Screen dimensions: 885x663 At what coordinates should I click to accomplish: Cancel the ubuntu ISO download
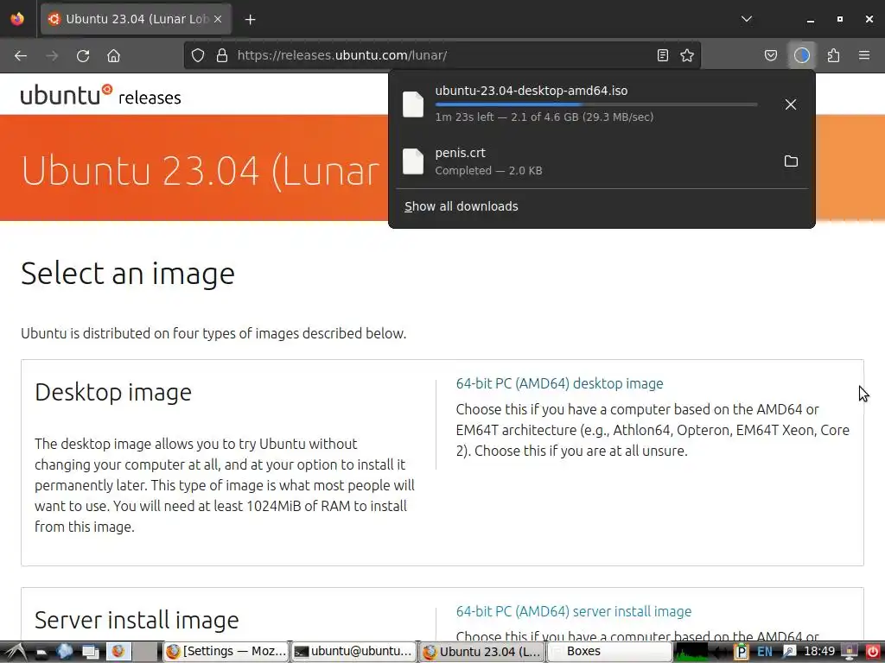[x=790, y=104]
